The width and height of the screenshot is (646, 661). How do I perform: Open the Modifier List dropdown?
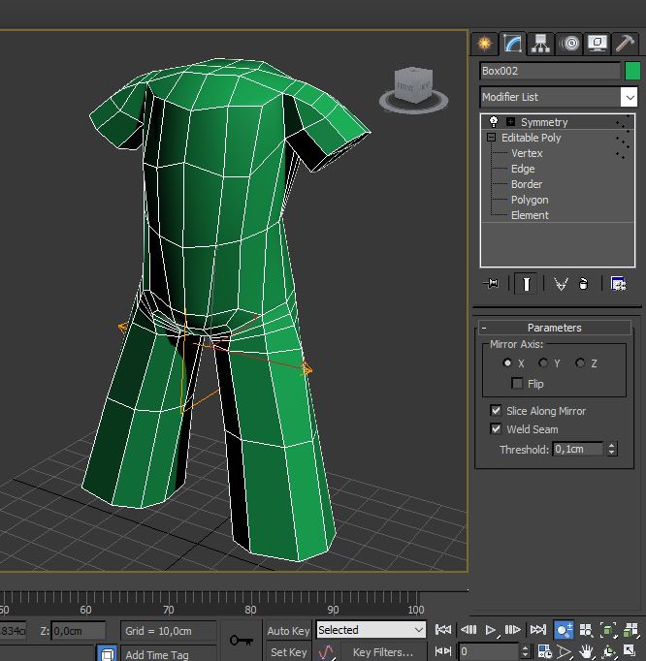[629, 97]
